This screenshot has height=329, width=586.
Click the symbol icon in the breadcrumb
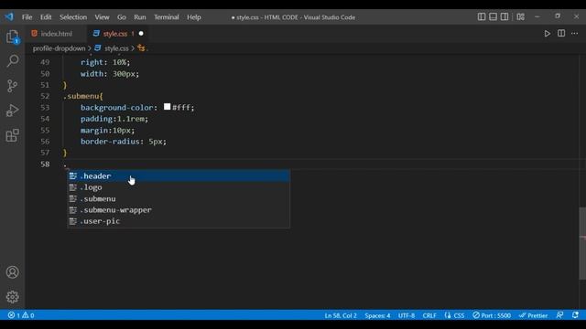pos(141,48)
